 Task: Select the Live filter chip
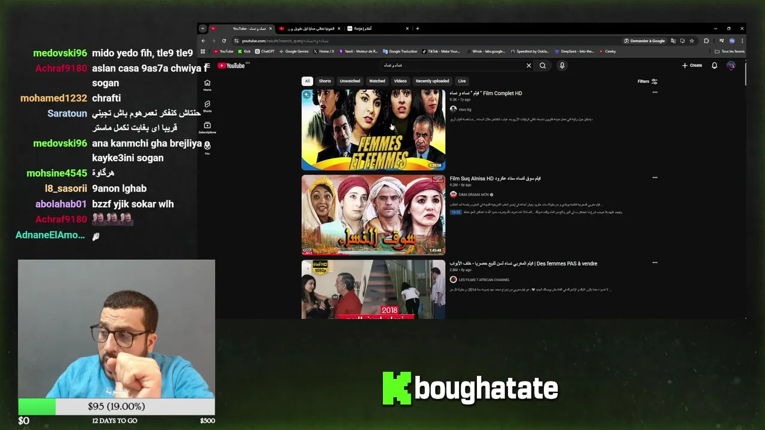pos(462,81)
